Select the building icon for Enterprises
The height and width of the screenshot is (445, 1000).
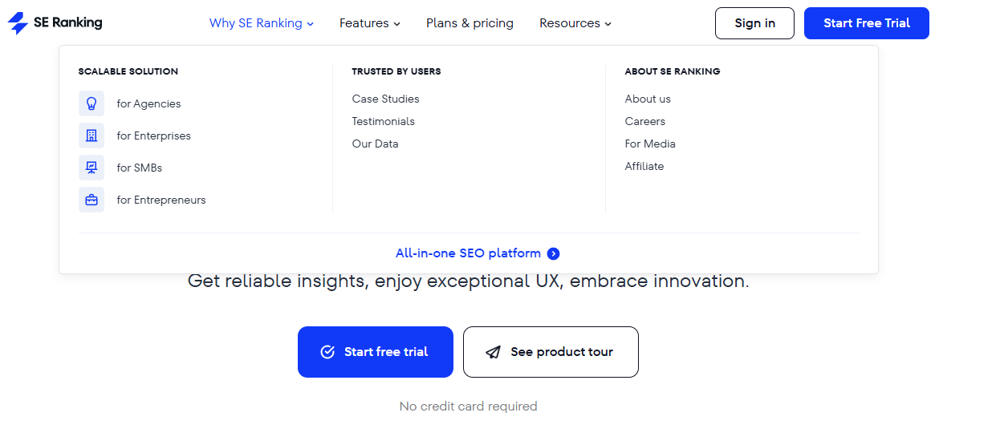(x=91, y=136)
